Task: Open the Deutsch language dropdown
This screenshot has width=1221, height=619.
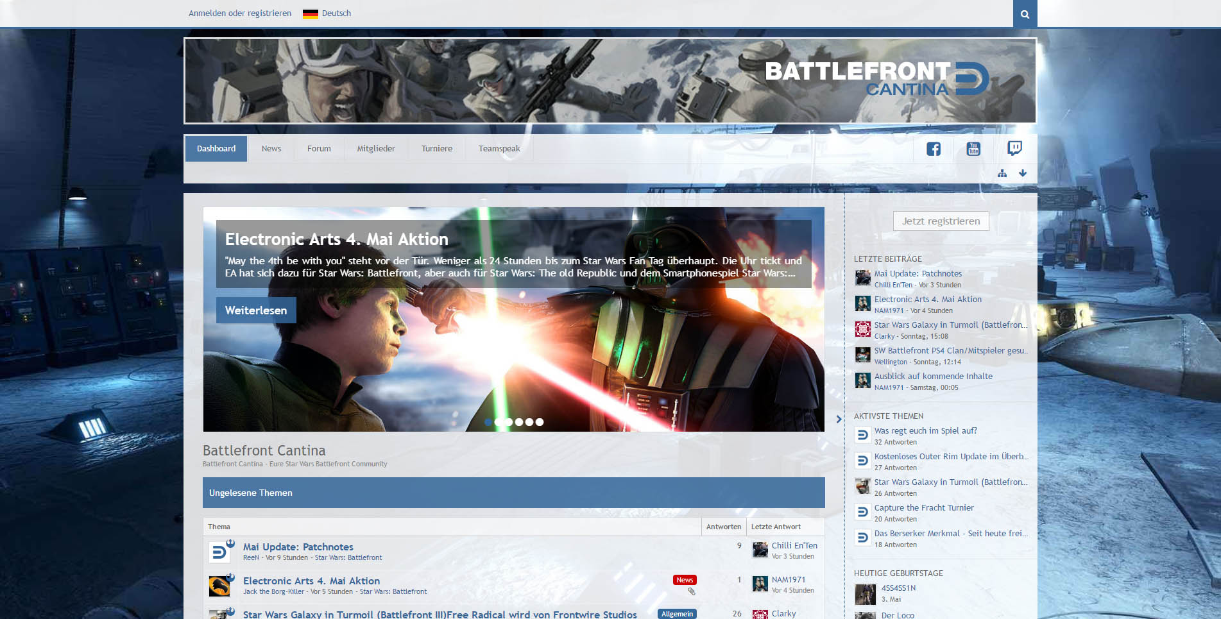Action: (x=327, y=13)
